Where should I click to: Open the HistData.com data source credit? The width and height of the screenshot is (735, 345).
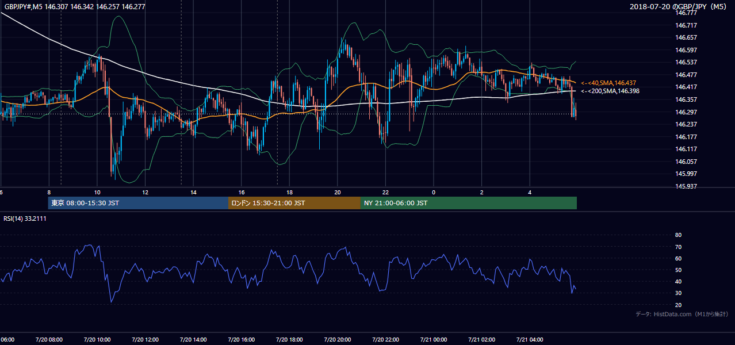click(682, 314)
